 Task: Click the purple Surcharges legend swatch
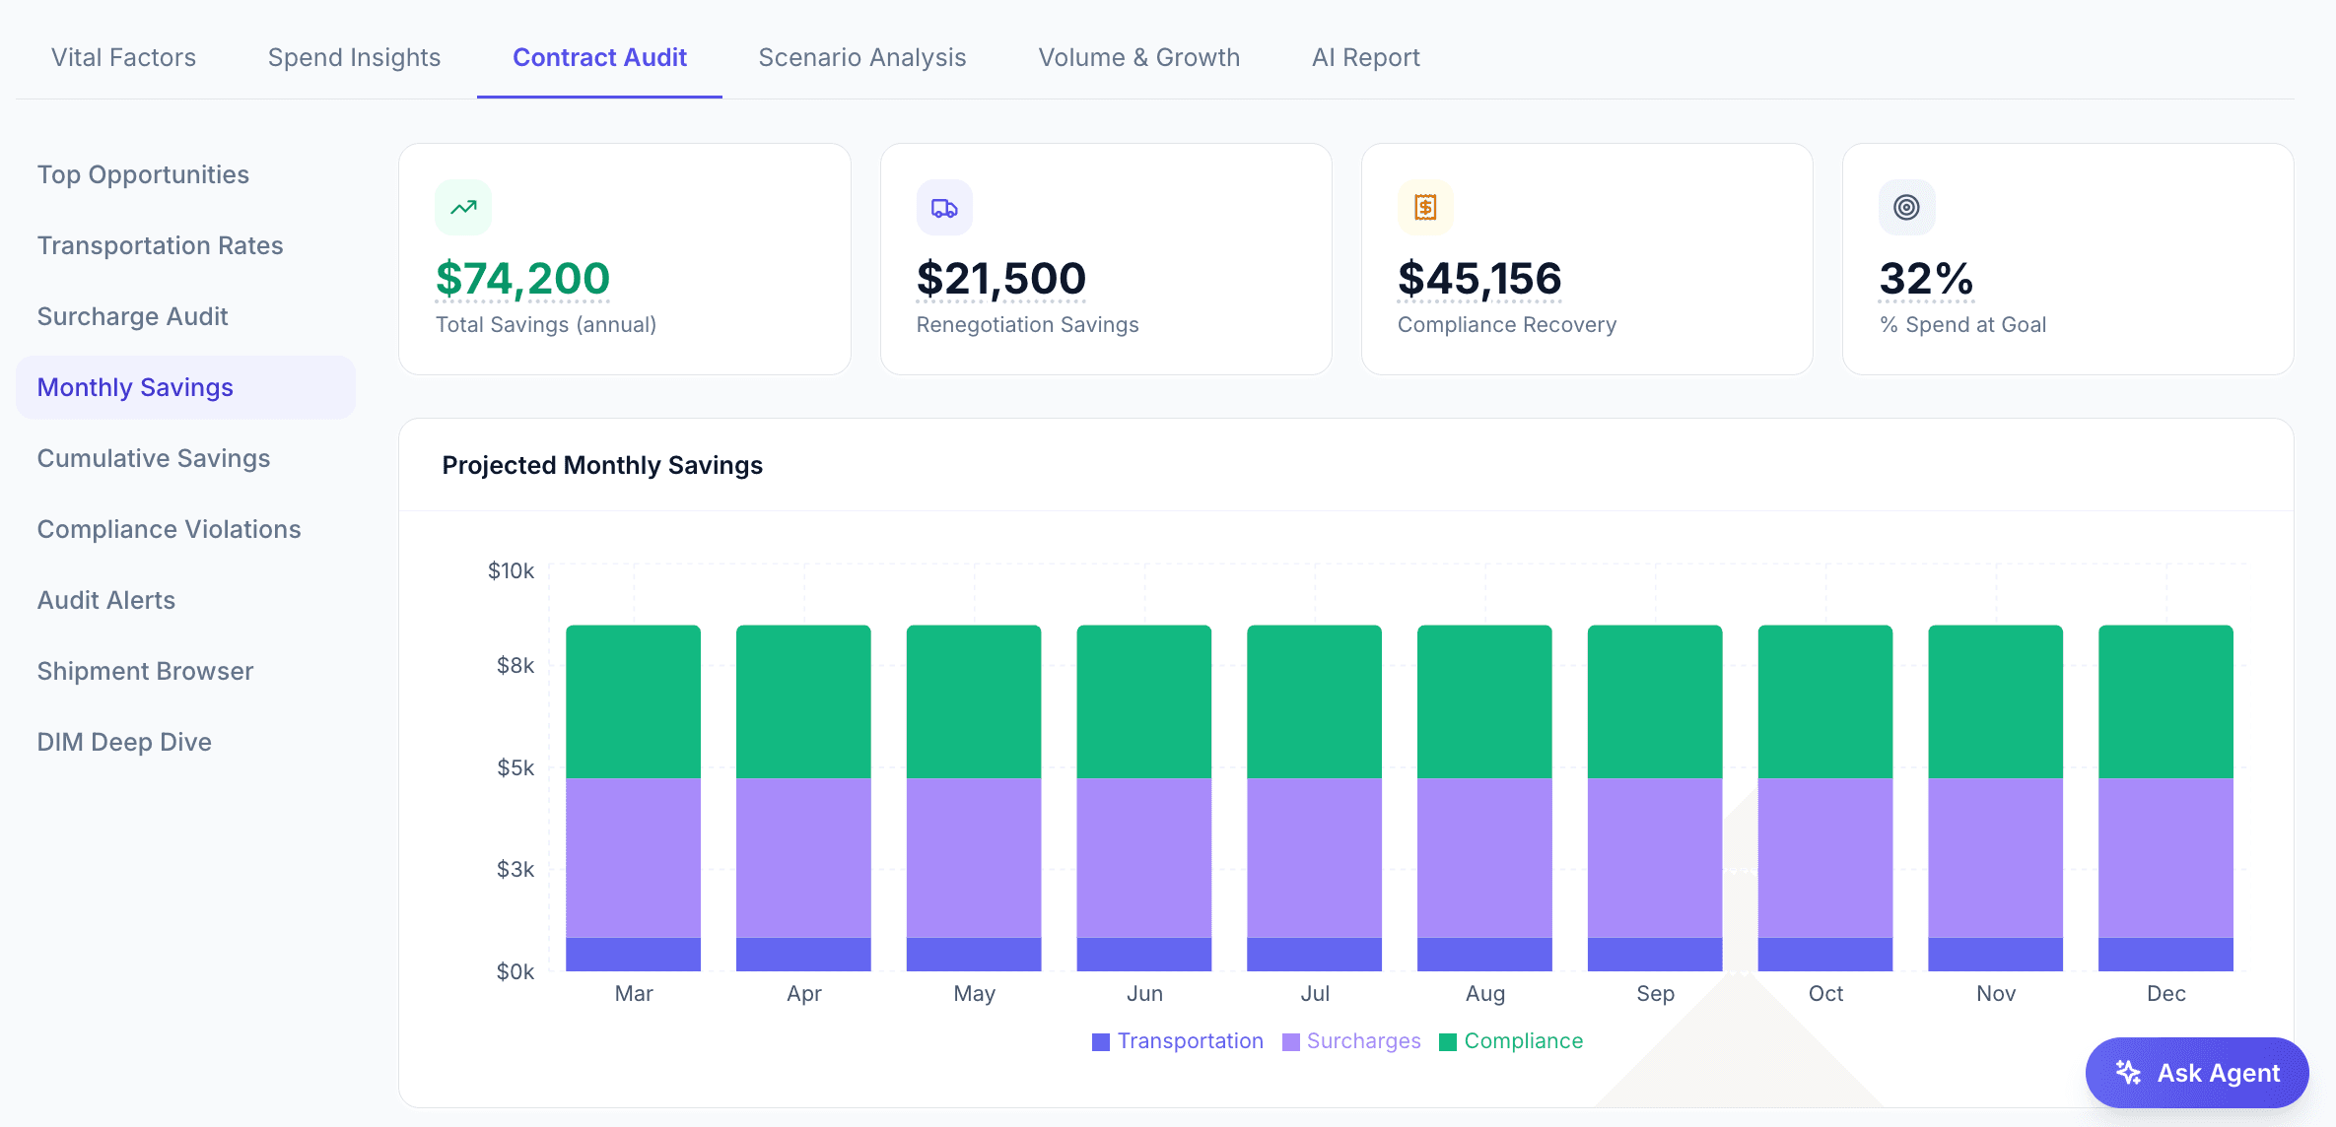[x=1291, y=1040]
